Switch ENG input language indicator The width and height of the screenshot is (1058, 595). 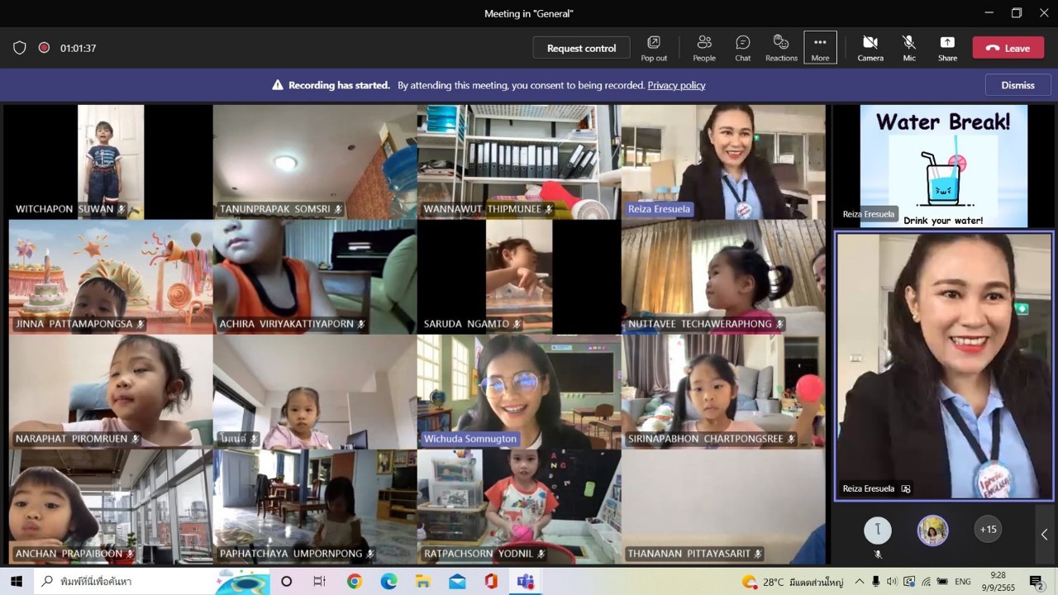point(963,582)
